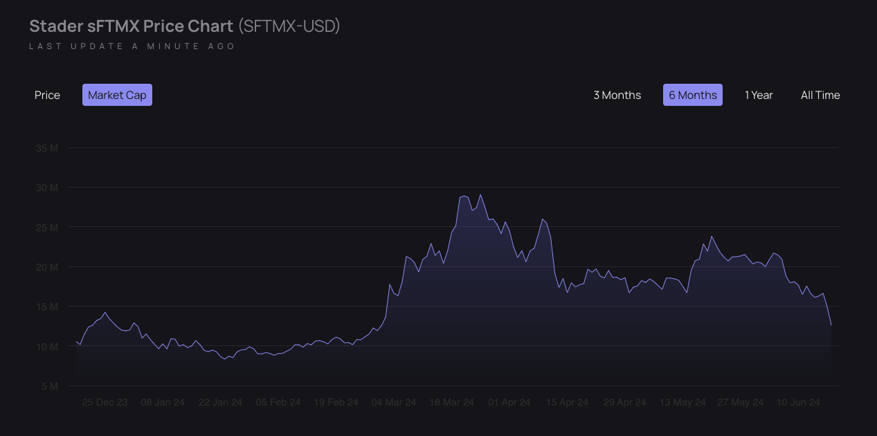Click the 18 Mar 24 date label
This screenshot has width=877, height=436.
pos(451,402)
